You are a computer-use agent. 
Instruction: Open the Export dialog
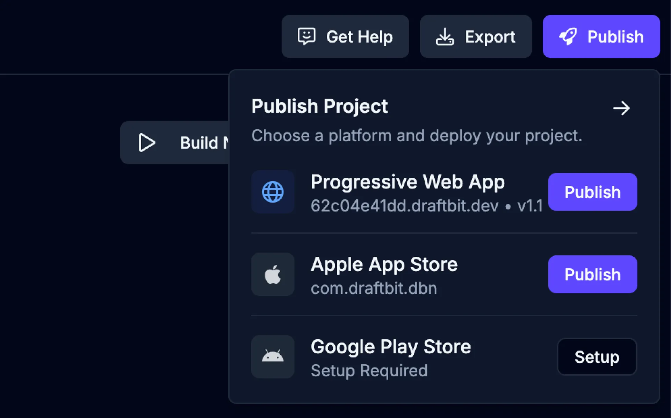coord(475,36)
